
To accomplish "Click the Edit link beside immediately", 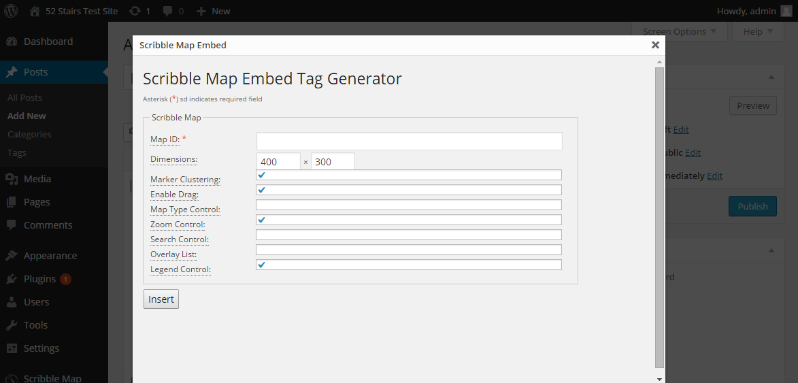I will click(714, 176).
